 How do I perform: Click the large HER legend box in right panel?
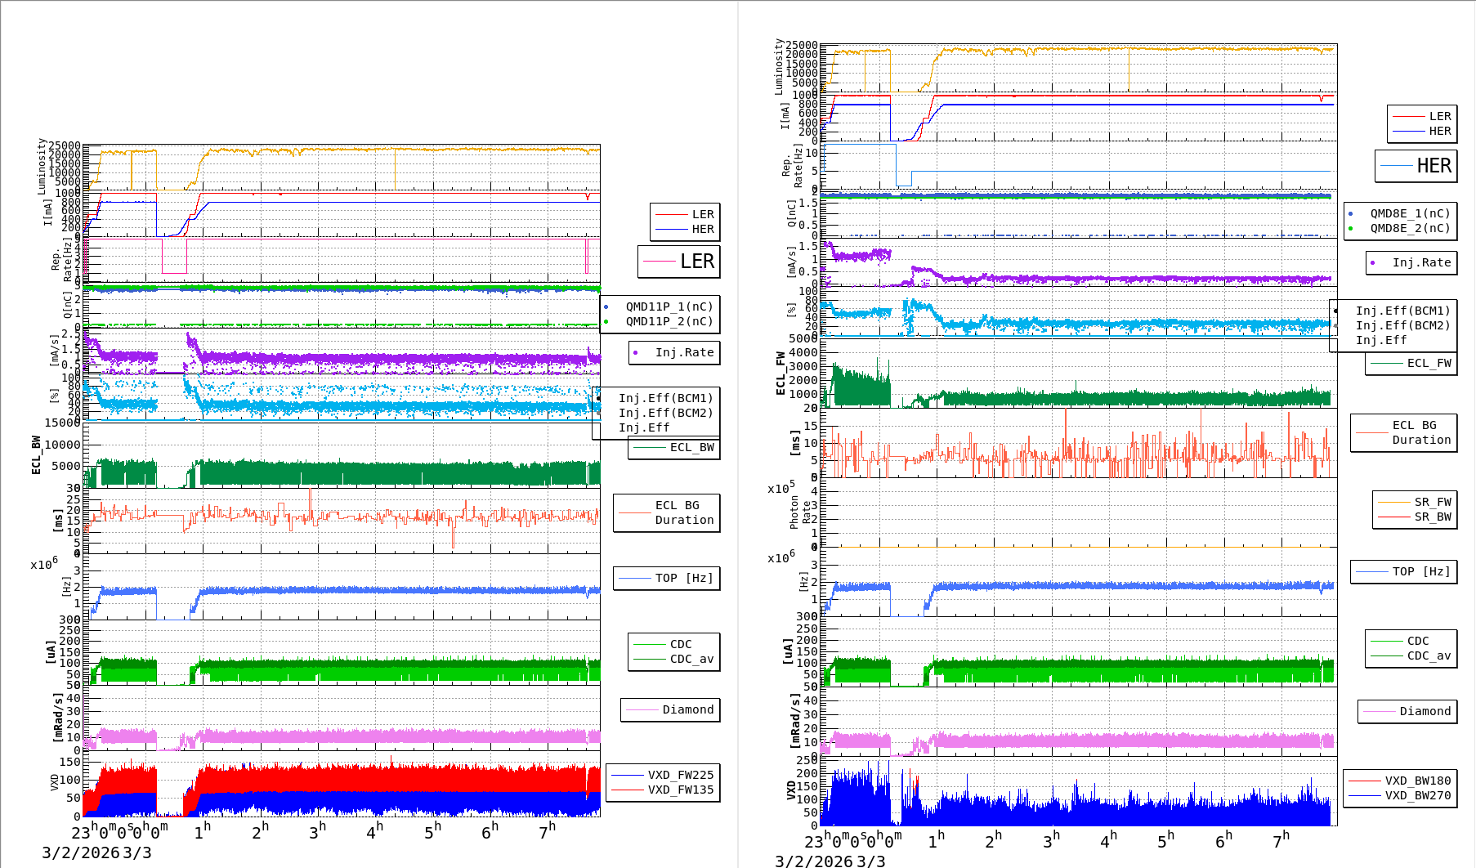pos(1416,166)
